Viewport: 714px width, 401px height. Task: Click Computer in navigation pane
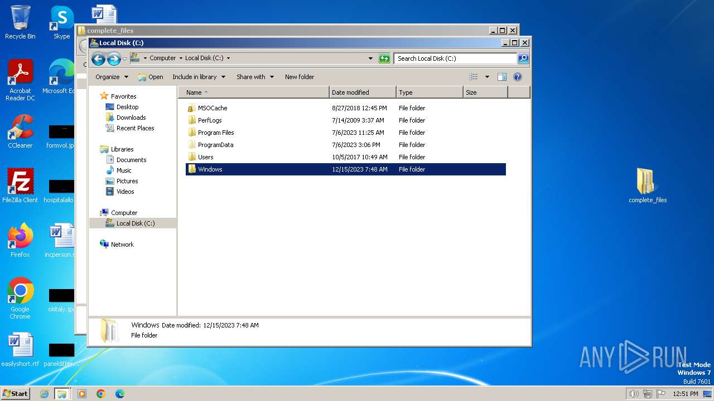(124, 213)
